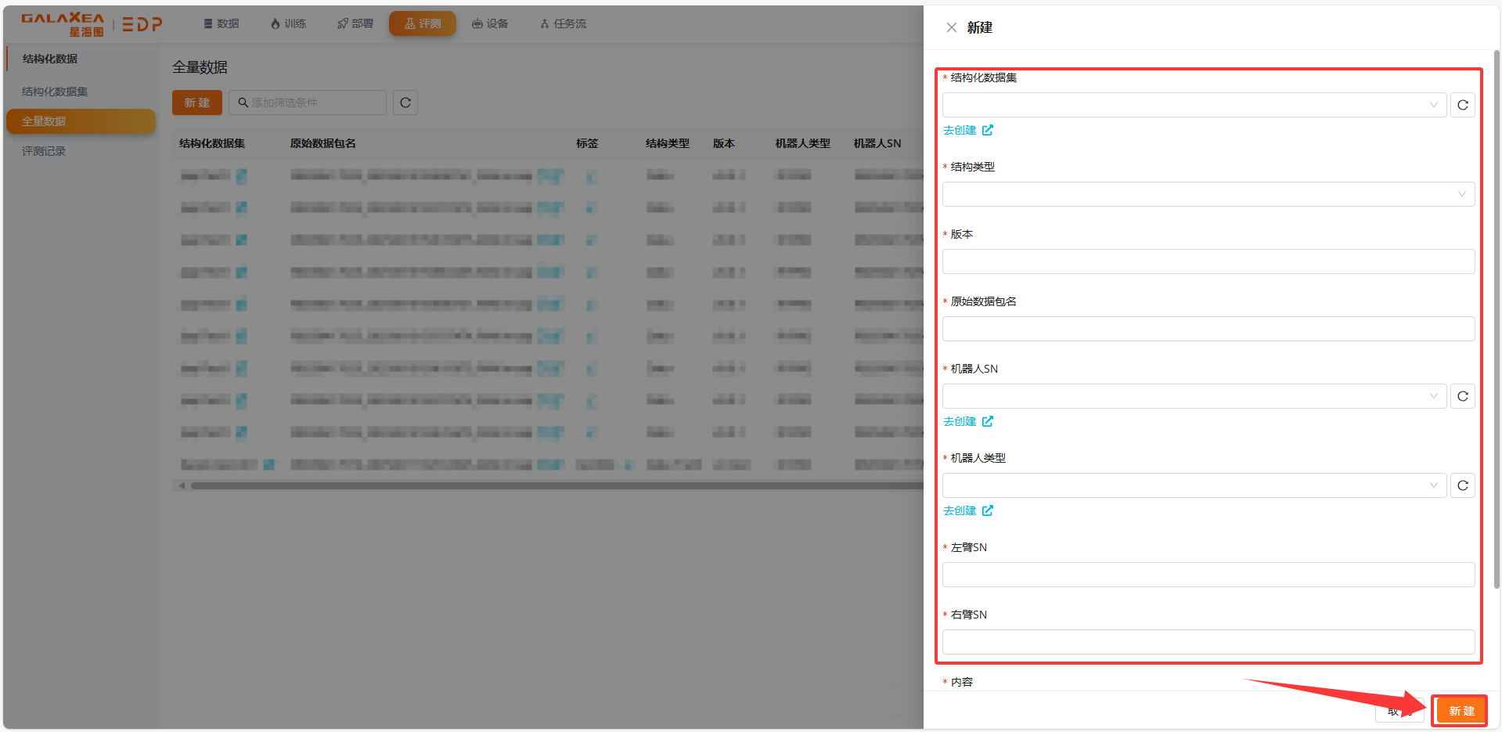Focus the 原始数据包名 input field
This screenshot has height=732, width=1502.
click(1208, 329)
